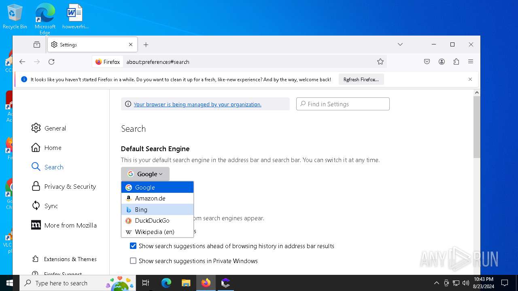Screen dimensions: 518x291
Task: Click the Firefox taskbar icon
Action: point(206,283)
